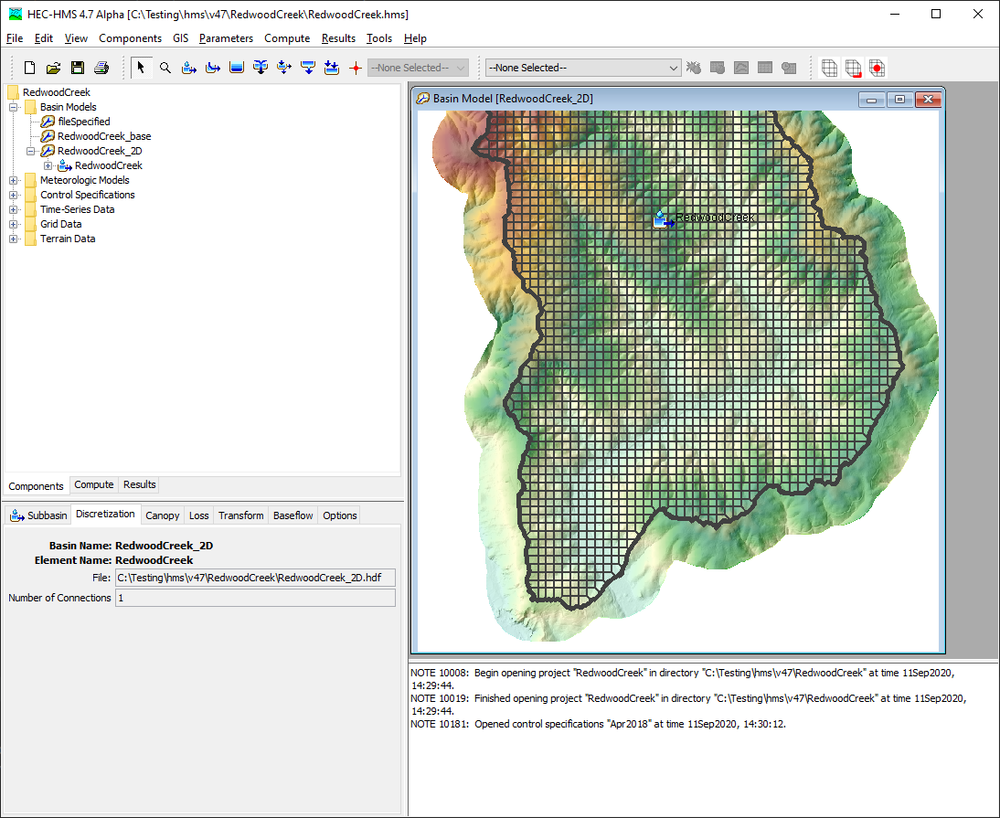Open the Options tab
This screenshot has height=818, width=1000.
(x=340, y=515)
